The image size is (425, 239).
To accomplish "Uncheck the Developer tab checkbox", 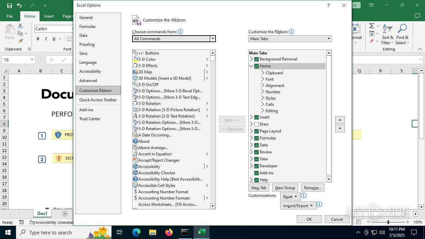I will point(256,166).
